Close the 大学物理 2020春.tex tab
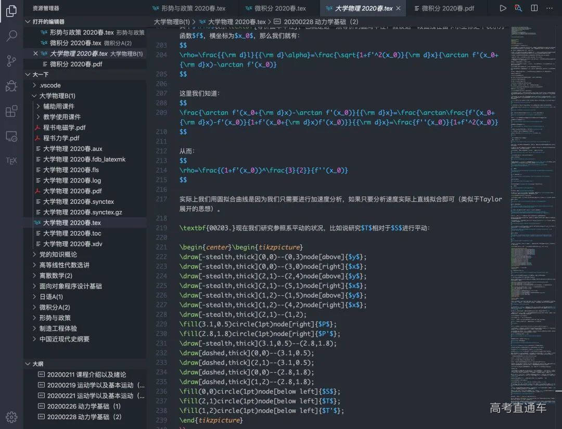This screenshot has height=429, width=562. (x=399, y=8)
